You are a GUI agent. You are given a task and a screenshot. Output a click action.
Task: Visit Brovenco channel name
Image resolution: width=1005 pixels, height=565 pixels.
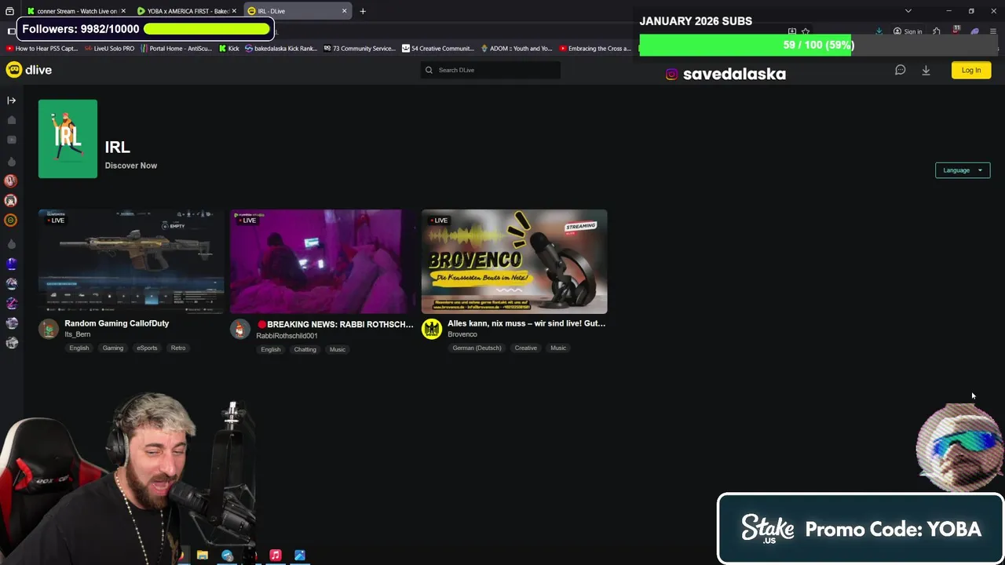462,334
